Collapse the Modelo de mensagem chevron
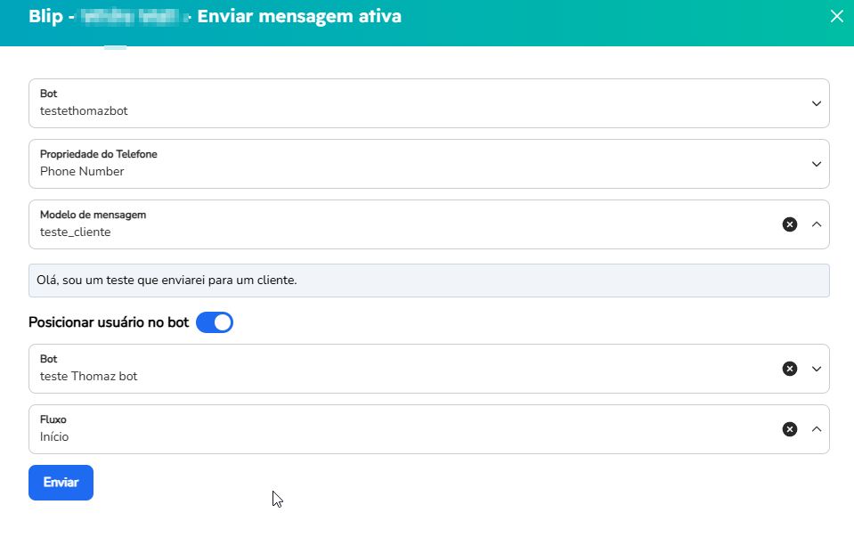Image resolution: width=854 pixels, height=537 pixels. coord(816,224)
